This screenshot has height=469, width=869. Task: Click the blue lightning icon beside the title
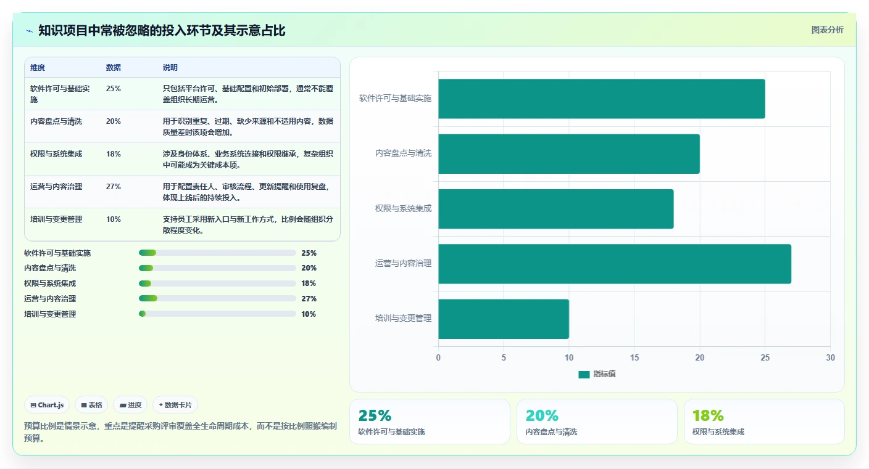click(x=29, y=31)
